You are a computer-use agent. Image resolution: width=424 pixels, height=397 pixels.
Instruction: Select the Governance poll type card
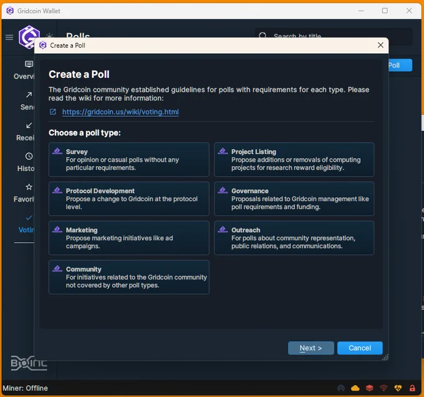pyautogui.click(x=294, y=198)
